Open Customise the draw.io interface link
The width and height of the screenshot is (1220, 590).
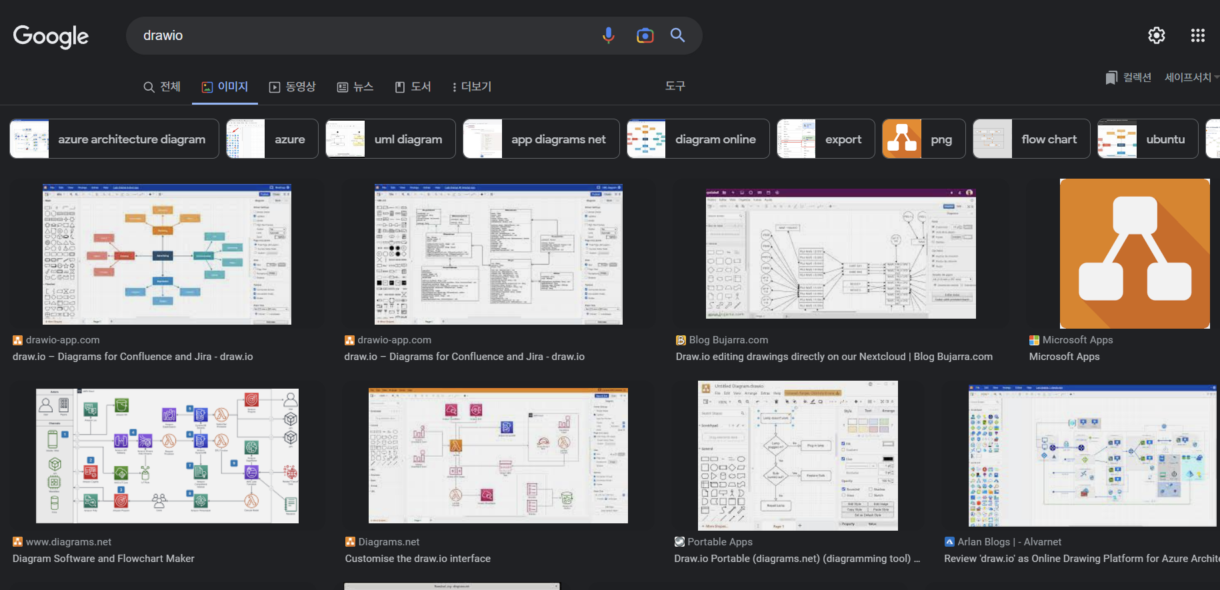pyautogui.click(x=418, y=559)
